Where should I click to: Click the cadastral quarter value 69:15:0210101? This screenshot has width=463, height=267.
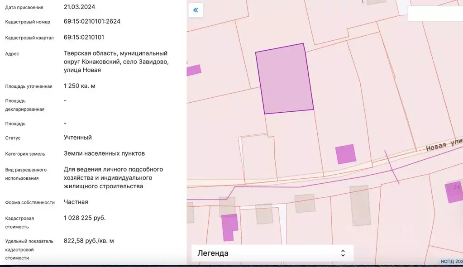coord(84,37)
